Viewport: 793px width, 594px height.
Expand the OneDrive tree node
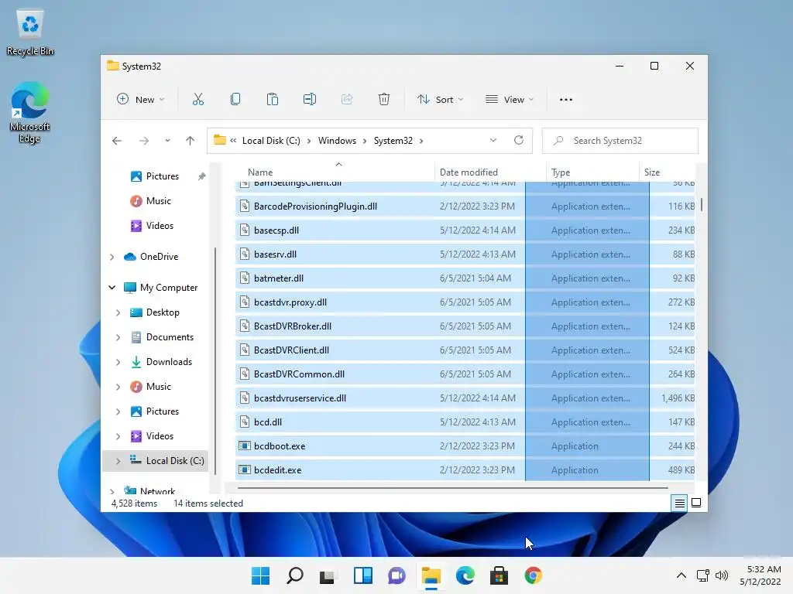tap(112, 257)
